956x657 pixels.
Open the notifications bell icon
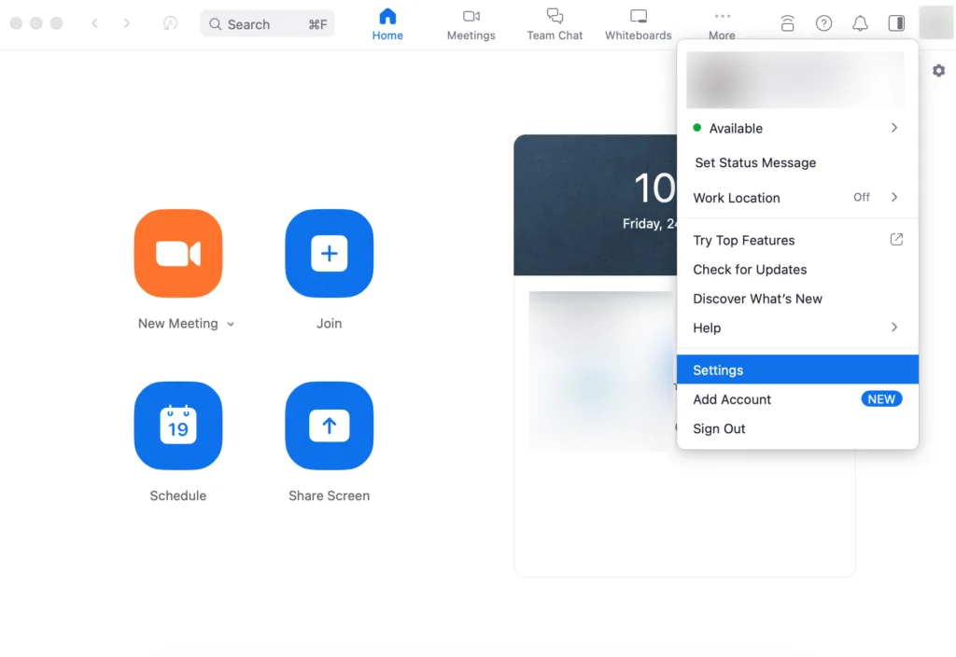[860, 23]
